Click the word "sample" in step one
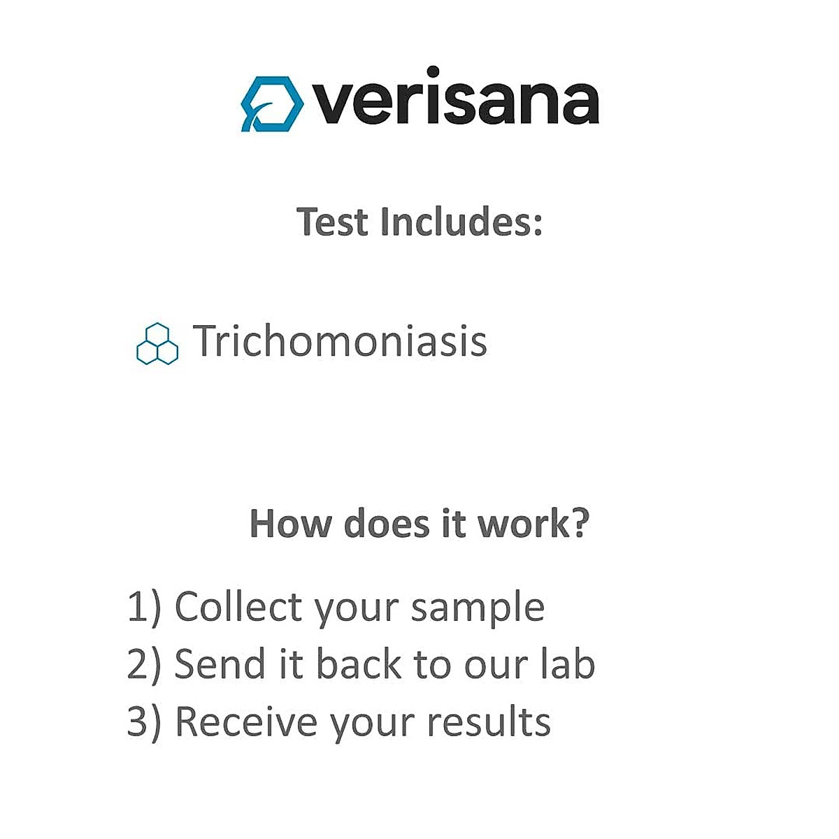The width and height of the screenshot is (839, 839). click(478, 608)
